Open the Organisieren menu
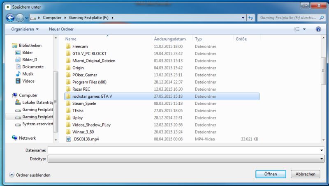Screen dimensions: 329x186 point(25,30)
